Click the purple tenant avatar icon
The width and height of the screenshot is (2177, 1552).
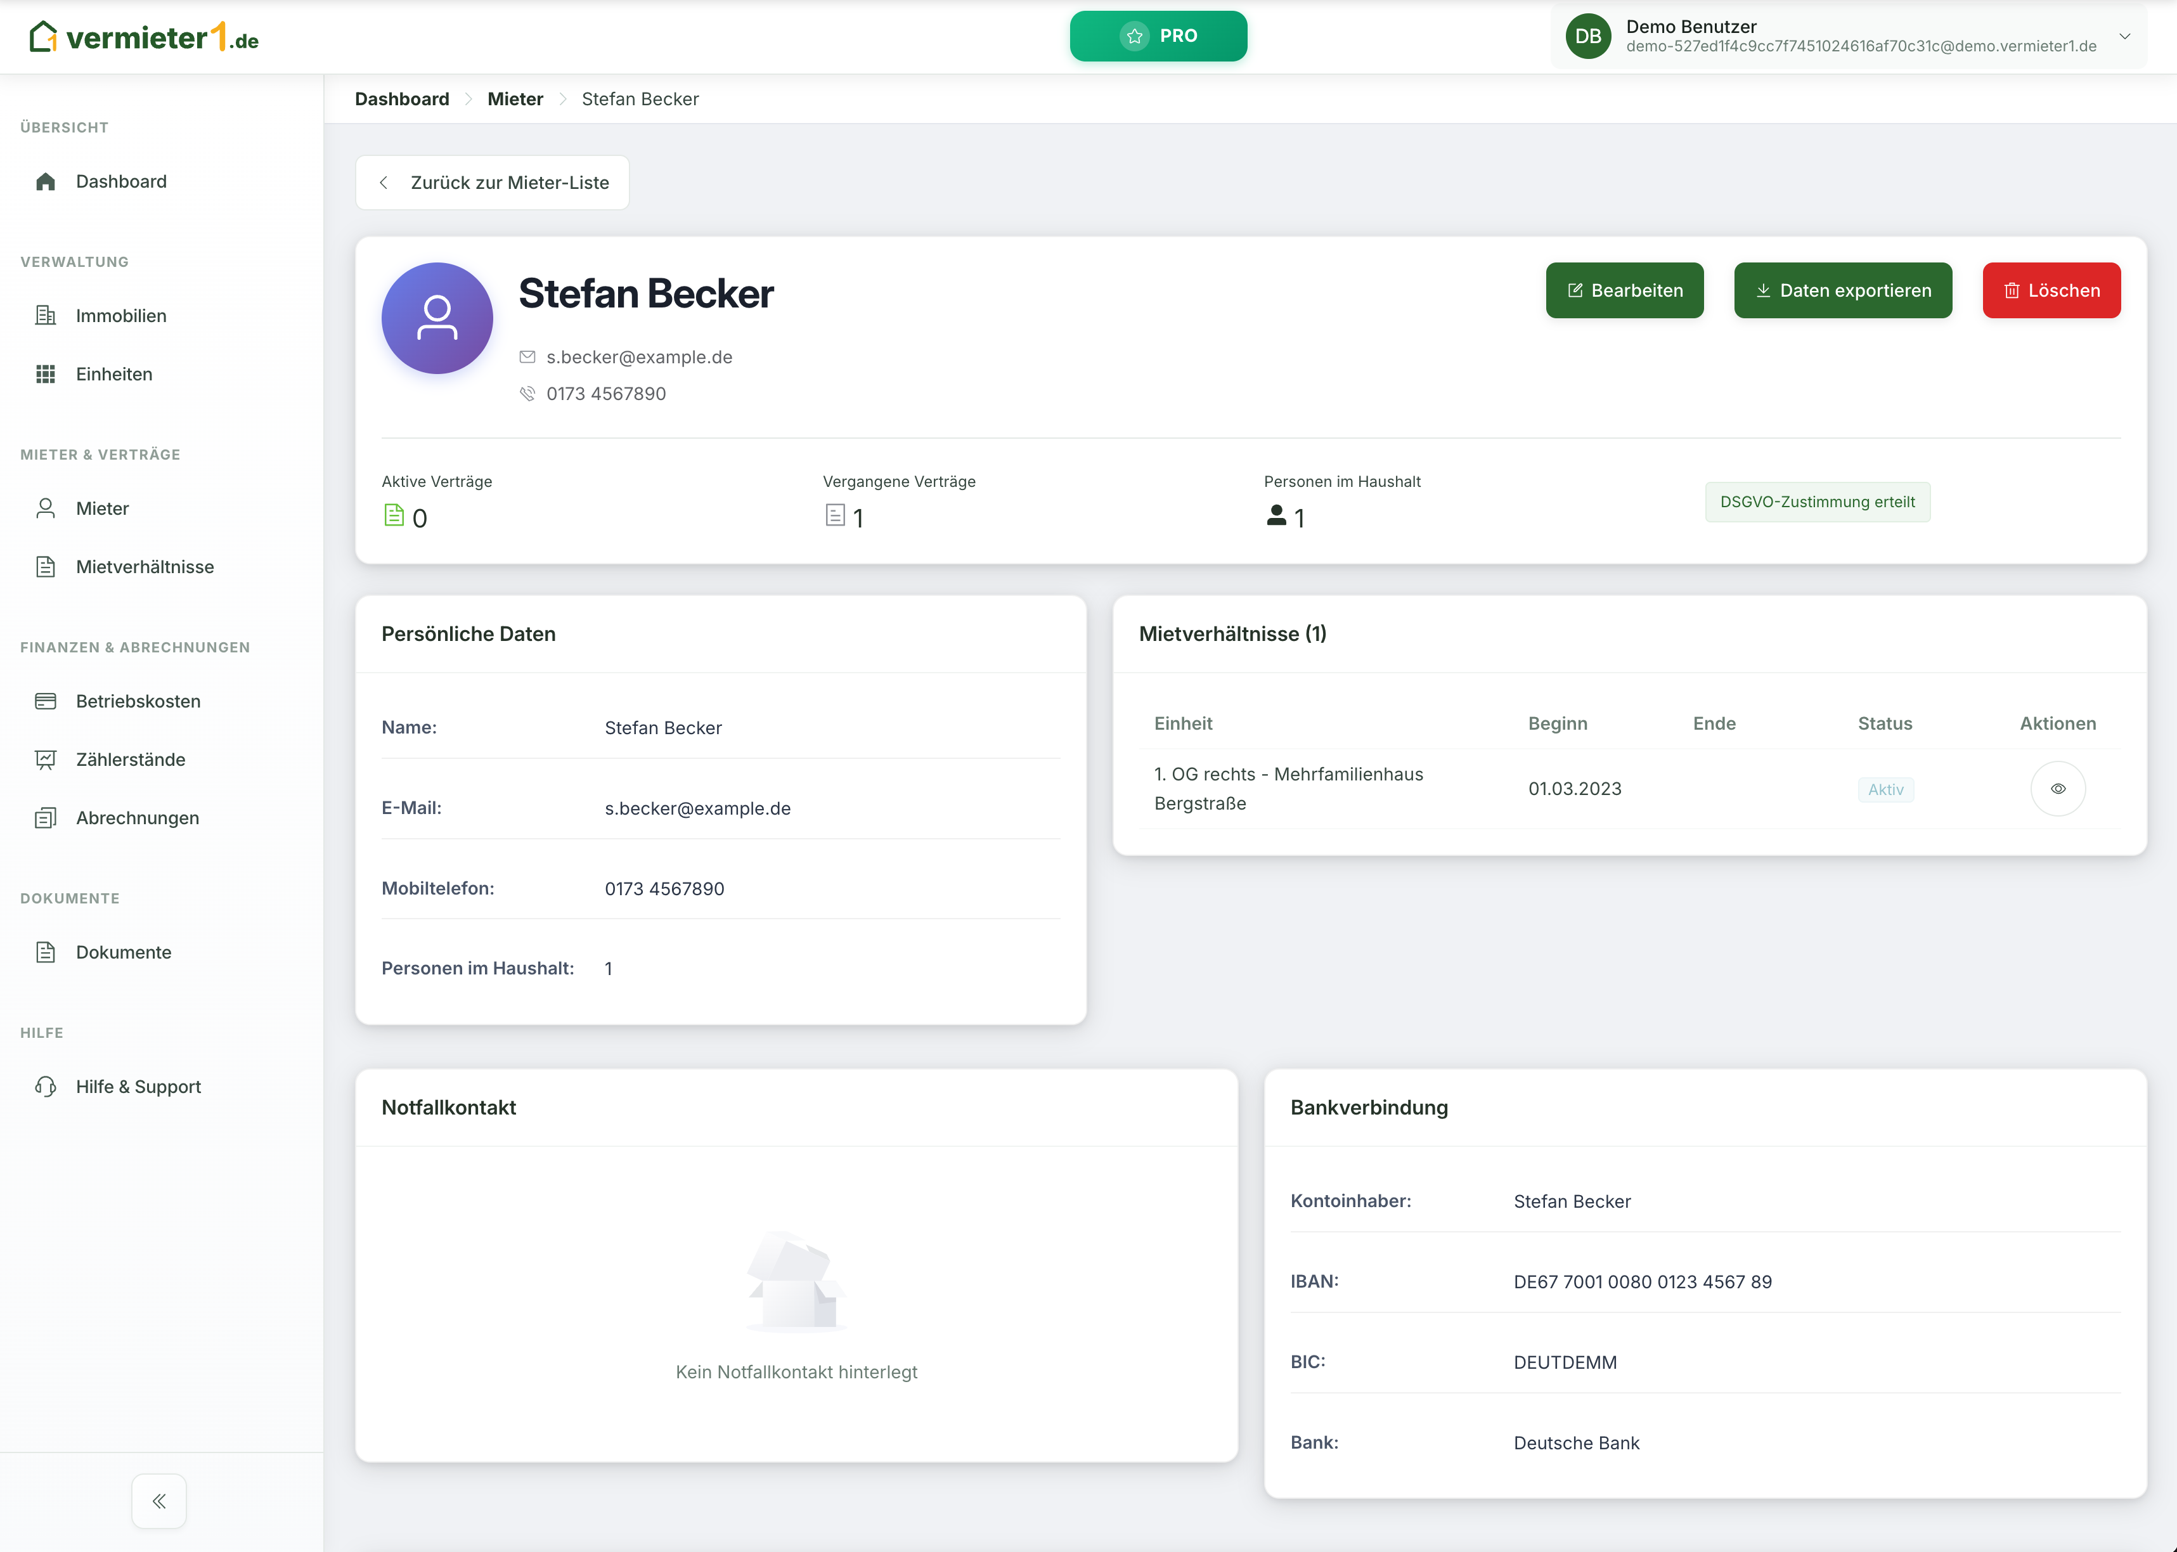click(x=437, y=318)
